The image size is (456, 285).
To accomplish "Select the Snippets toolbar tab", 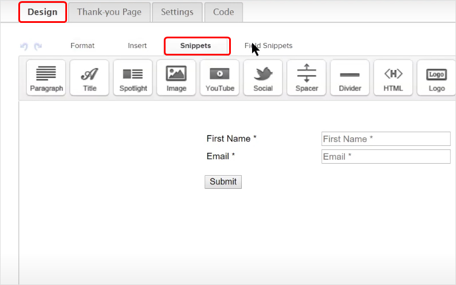I will (196, 46).
